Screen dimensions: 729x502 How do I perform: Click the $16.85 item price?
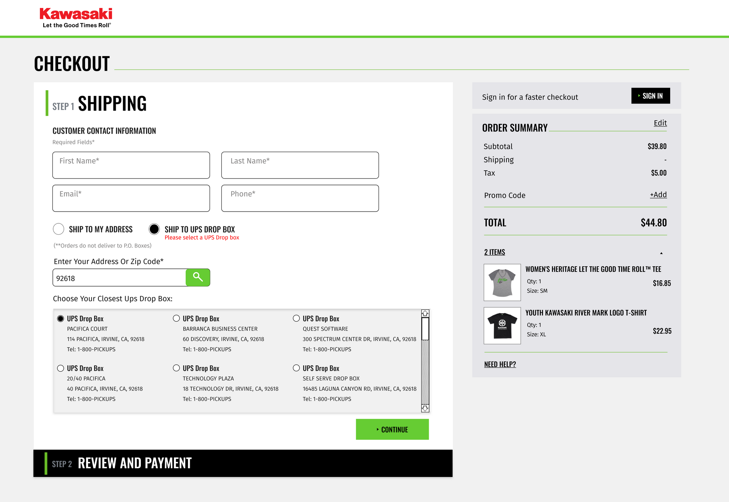pyautogui.click(x=662, y=283)
